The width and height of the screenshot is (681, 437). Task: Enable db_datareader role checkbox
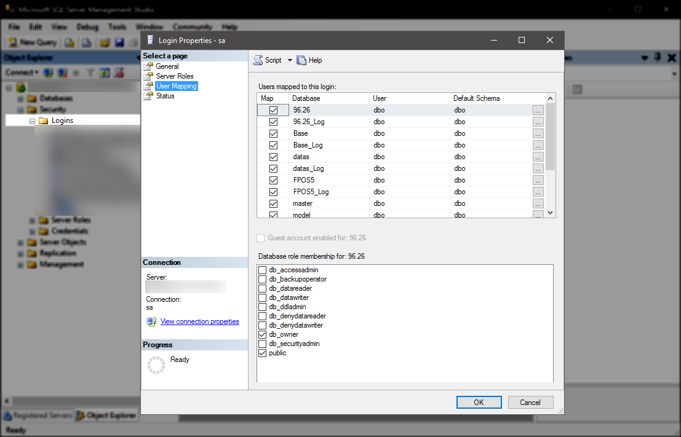tap(262, 289)
